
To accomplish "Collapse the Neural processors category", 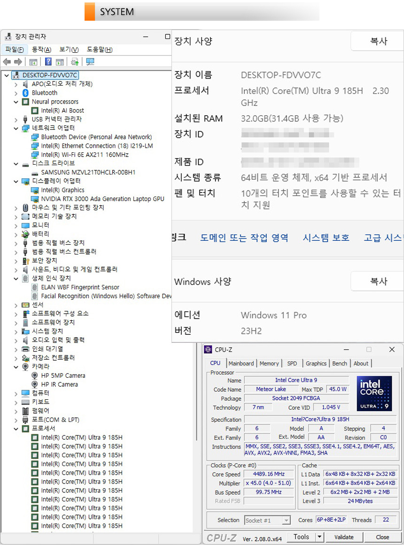I will 16,102.
